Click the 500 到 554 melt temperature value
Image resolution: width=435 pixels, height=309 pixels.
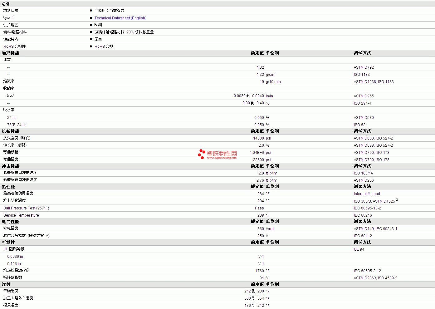coord(254,298)
